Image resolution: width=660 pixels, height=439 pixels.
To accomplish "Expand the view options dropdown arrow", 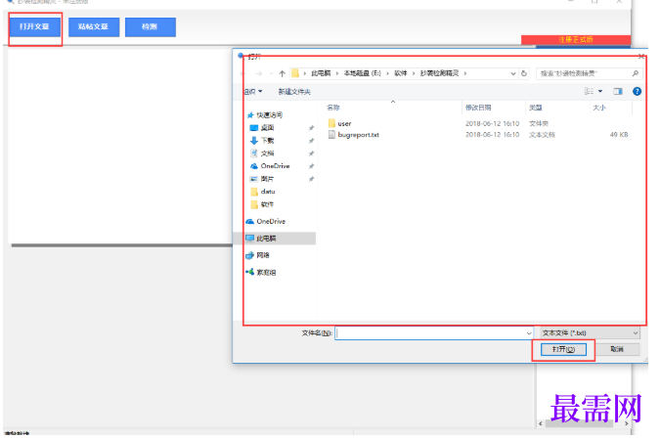I will point(600,91).
